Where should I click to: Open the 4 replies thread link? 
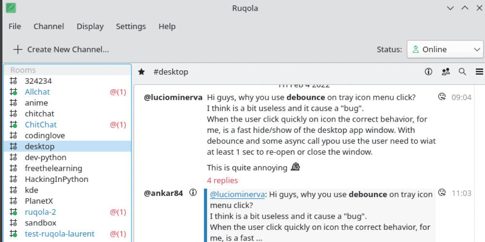tap(223, 180)
